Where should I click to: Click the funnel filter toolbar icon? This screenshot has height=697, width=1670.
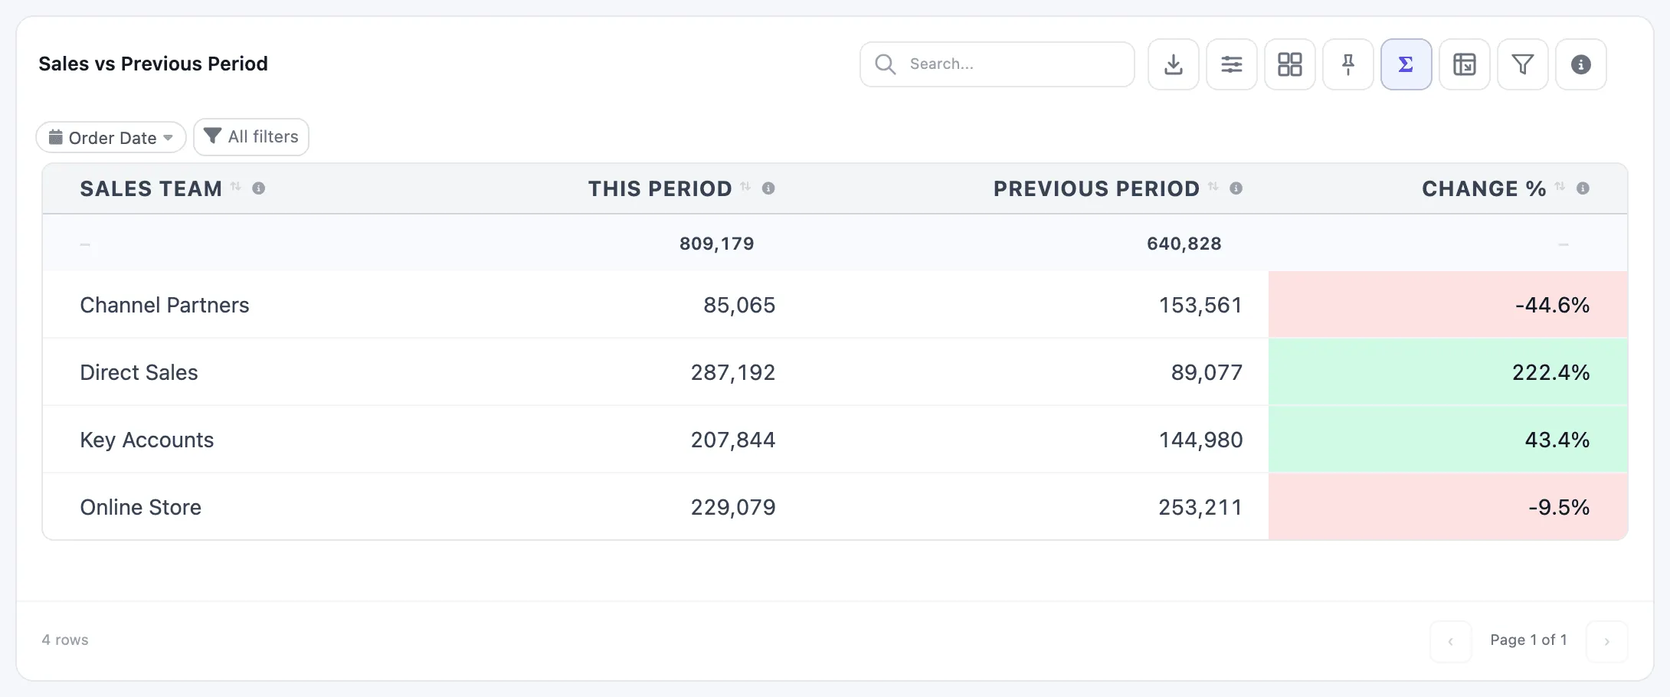pos(1522,64)
